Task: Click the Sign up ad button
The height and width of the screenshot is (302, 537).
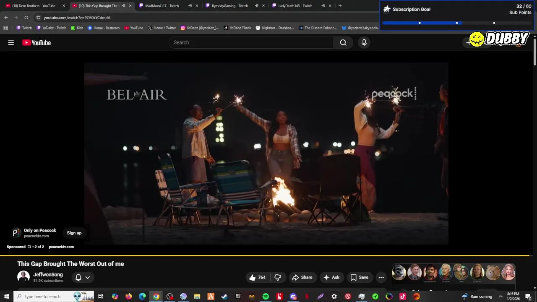Action: [x=74, y=233]
